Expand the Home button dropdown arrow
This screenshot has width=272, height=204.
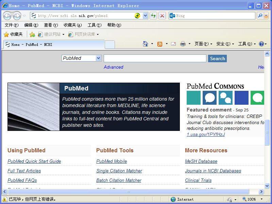tap(152, 44)
